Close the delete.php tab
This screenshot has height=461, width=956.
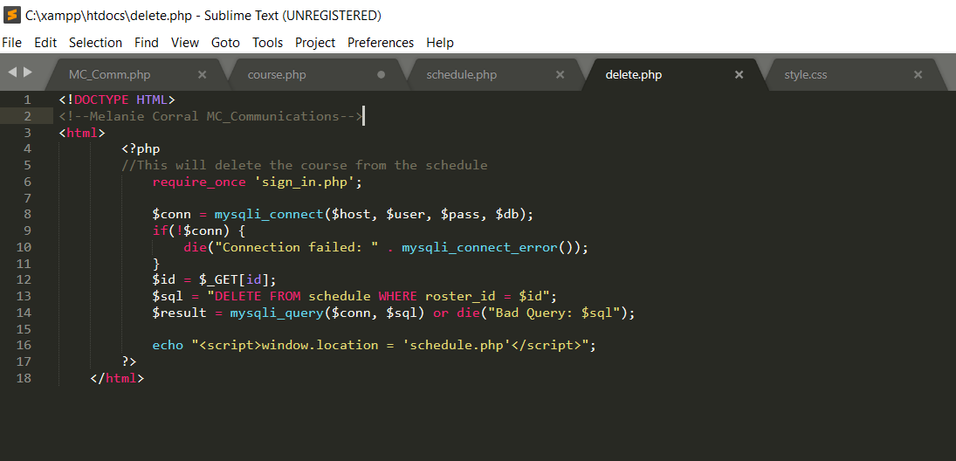pyautogui.click(x=739, y=75)
